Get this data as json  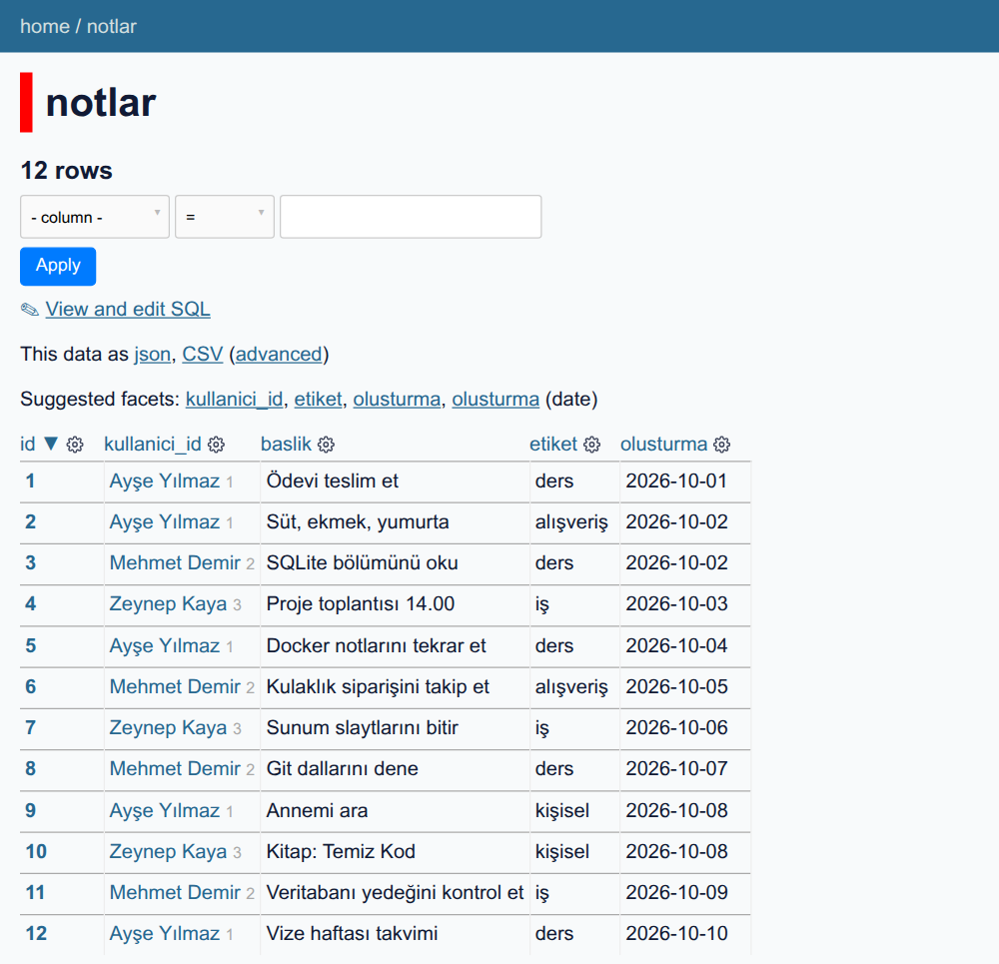pos(152,355)
